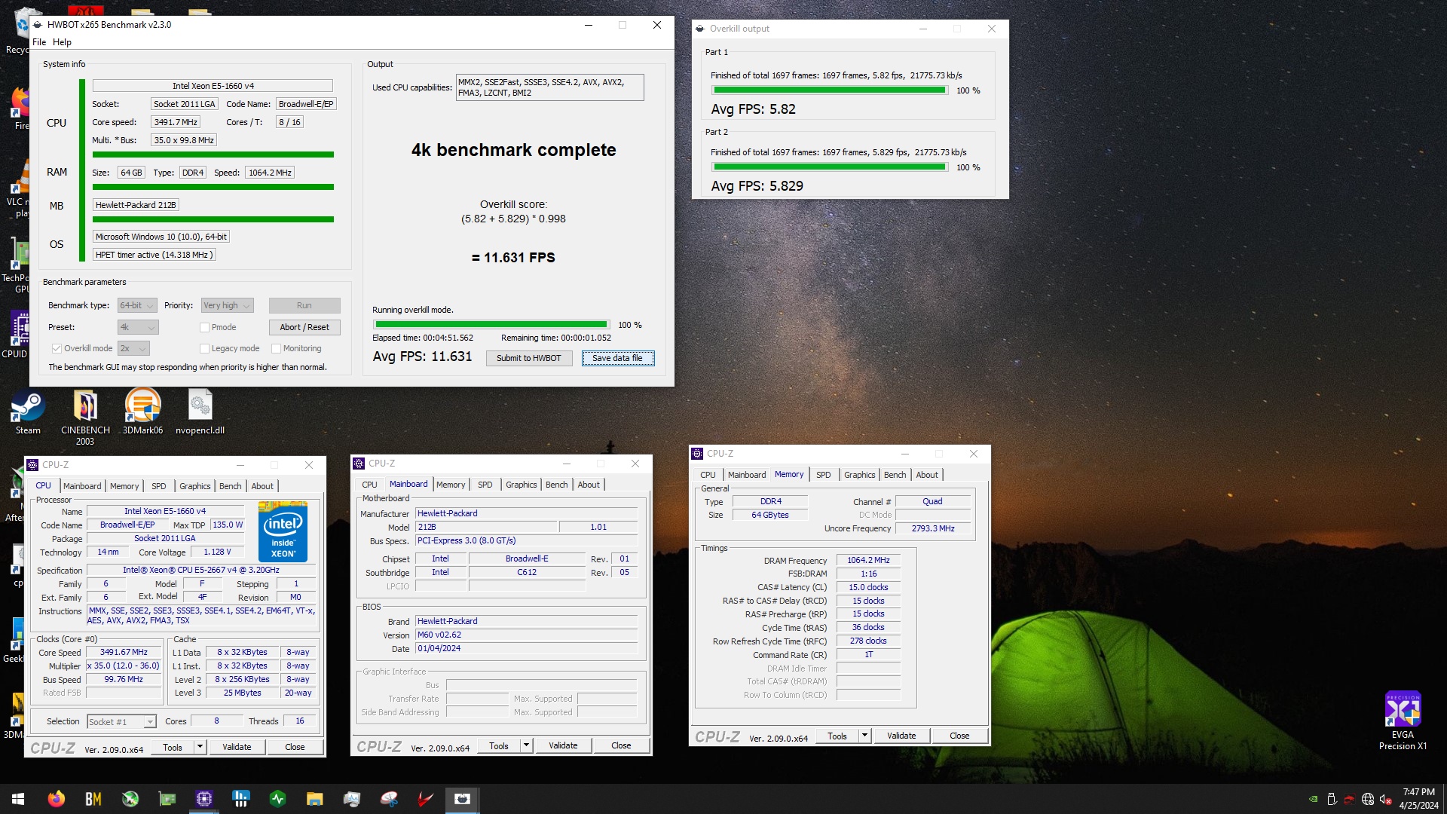Open Firefox from the taskbar
Image resolution: width=1447 pixels, height=814 pixels.
click(x=56, y=799)
